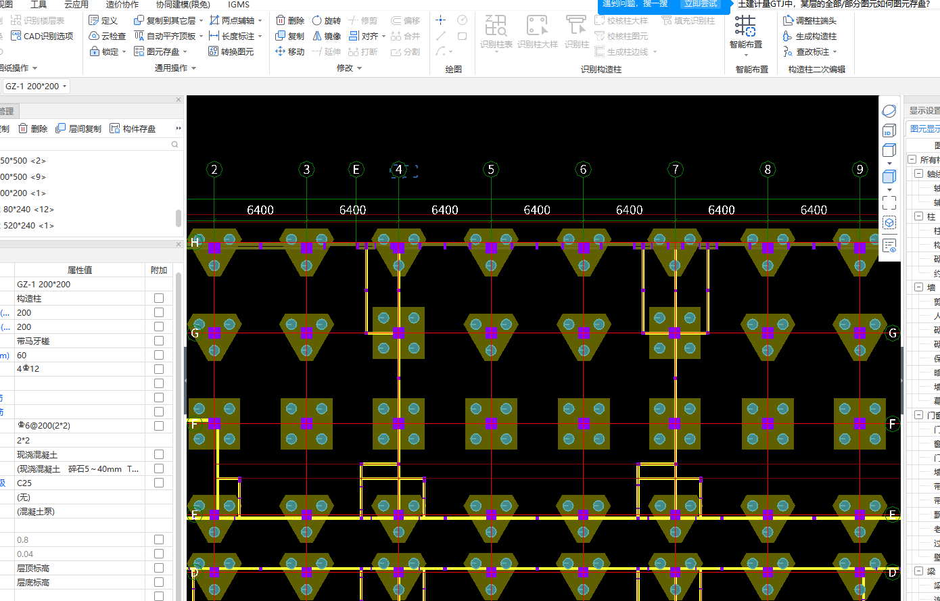
Task: Switch to the 图元显示 tab
Action: tap(924, 128)
